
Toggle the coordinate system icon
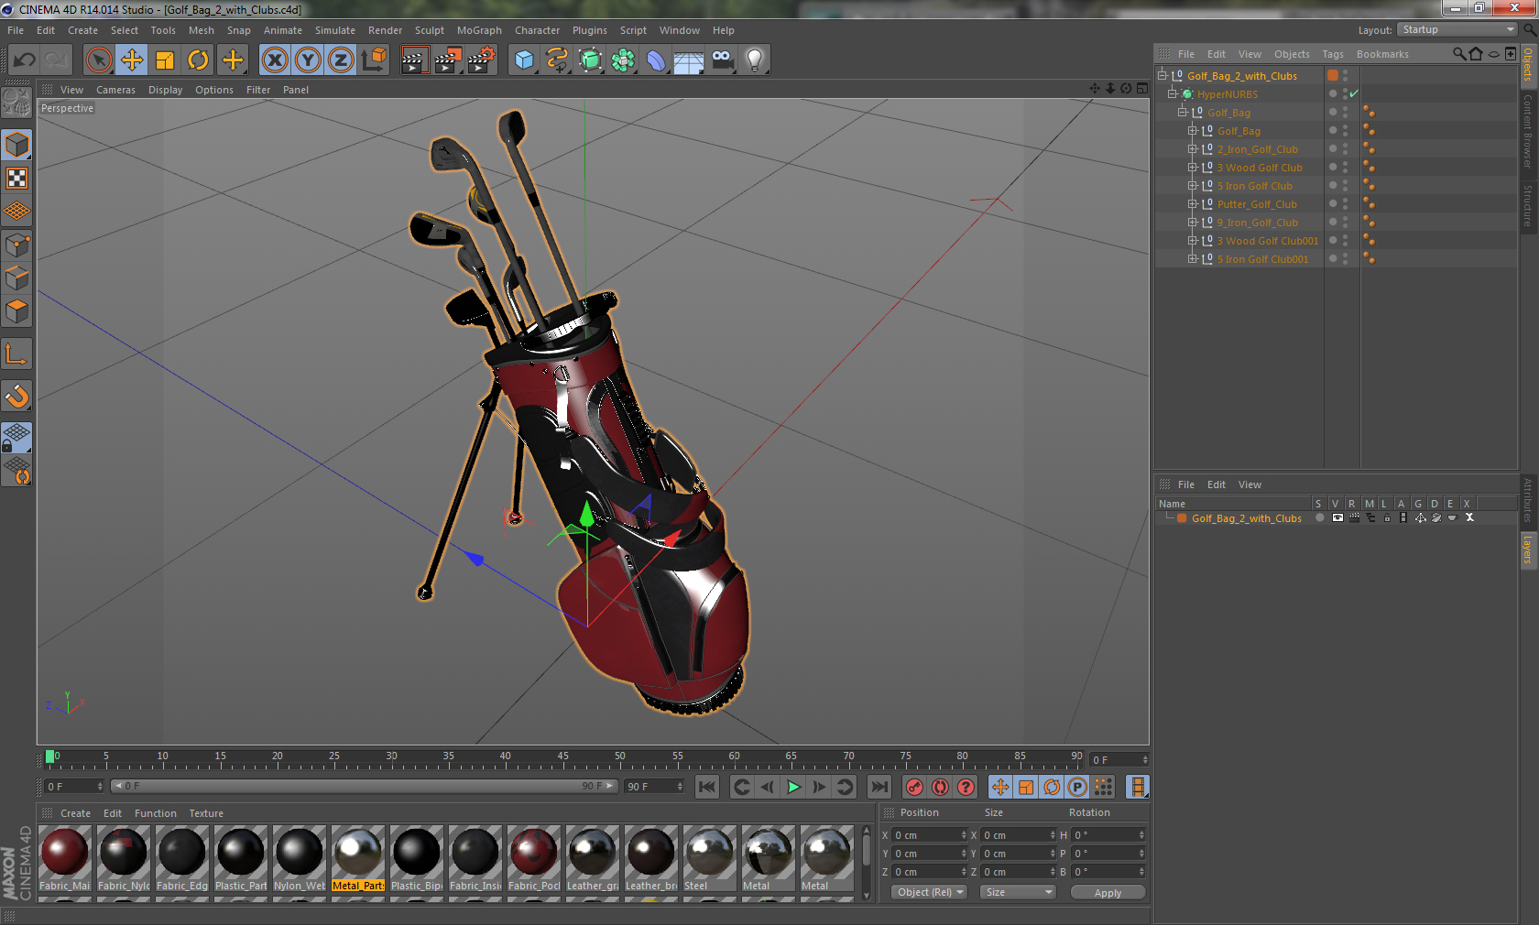(374, 60)
